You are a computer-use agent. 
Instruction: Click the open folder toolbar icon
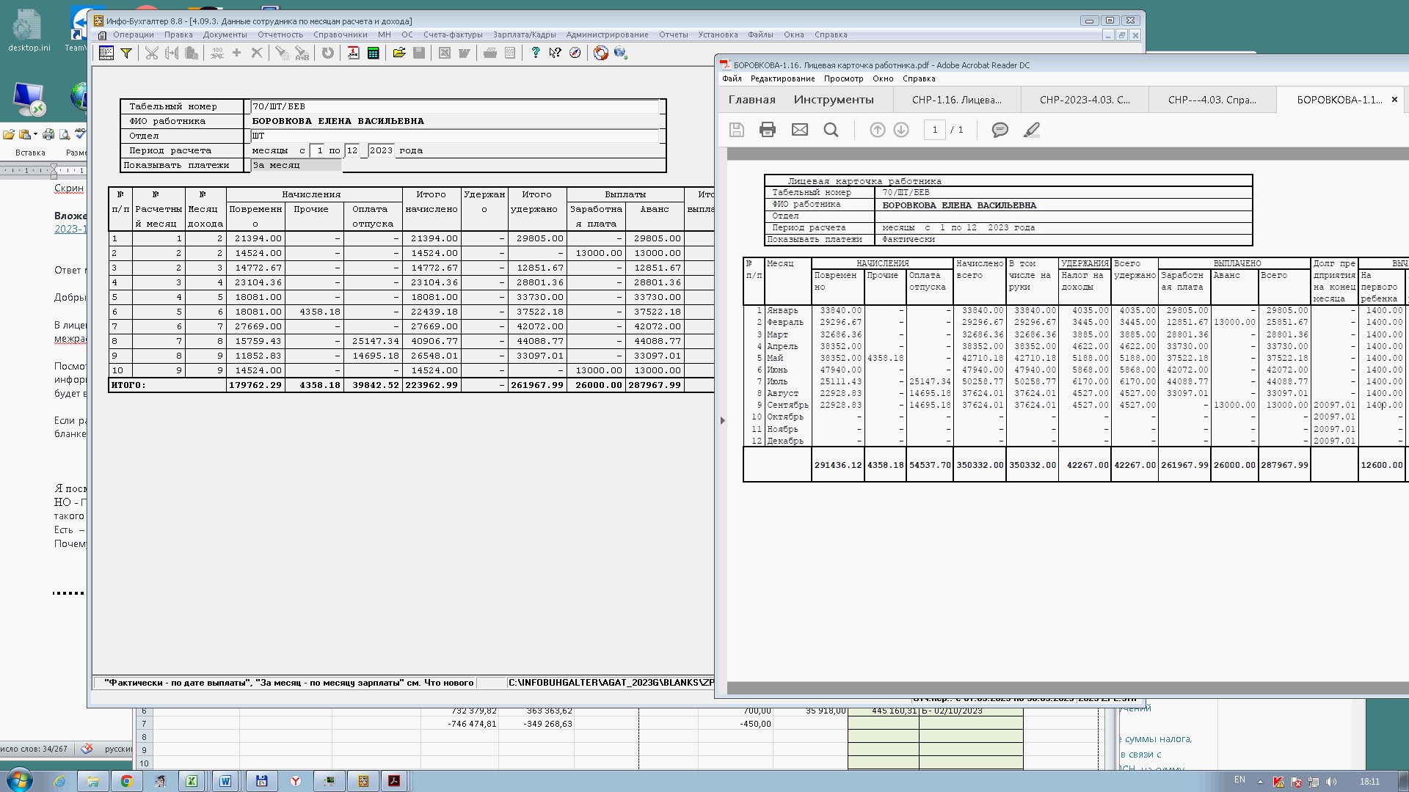[398, 53]
